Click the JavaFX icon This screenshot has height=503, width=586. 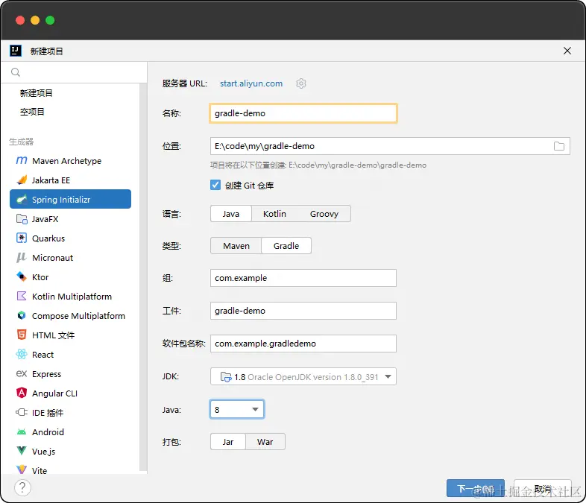pyautogui.click(x=22, y=219)
